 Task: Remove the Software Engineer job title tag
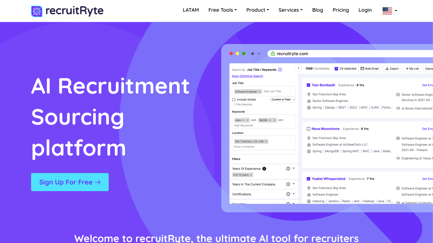pos(260,92)
